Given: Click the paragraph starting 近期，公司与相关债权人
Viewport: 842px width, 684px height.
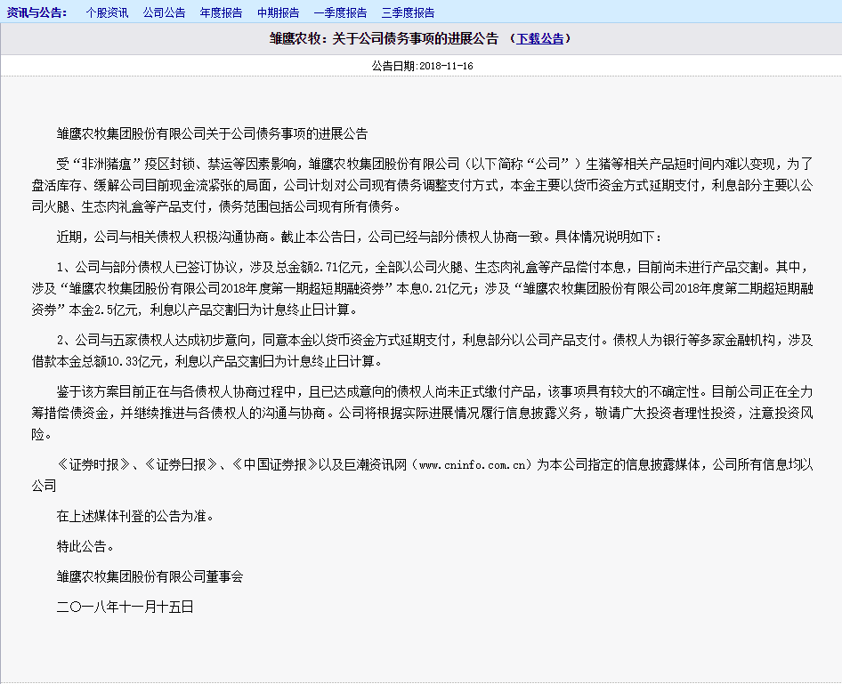Looking at the screenshot, I should point(360,237).
